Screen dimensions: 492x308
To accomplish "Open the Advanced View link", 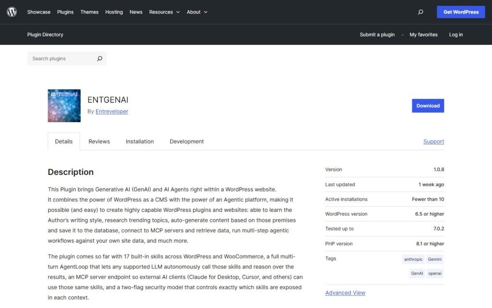I will click(x=345, y=293).
